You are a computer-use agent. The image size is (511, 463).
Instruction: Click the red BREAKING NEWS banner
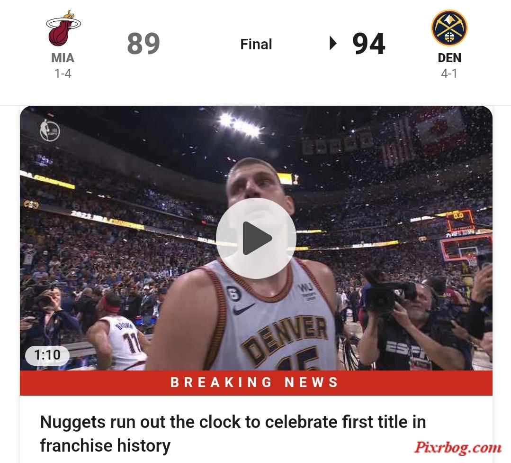tap(256, 383)
